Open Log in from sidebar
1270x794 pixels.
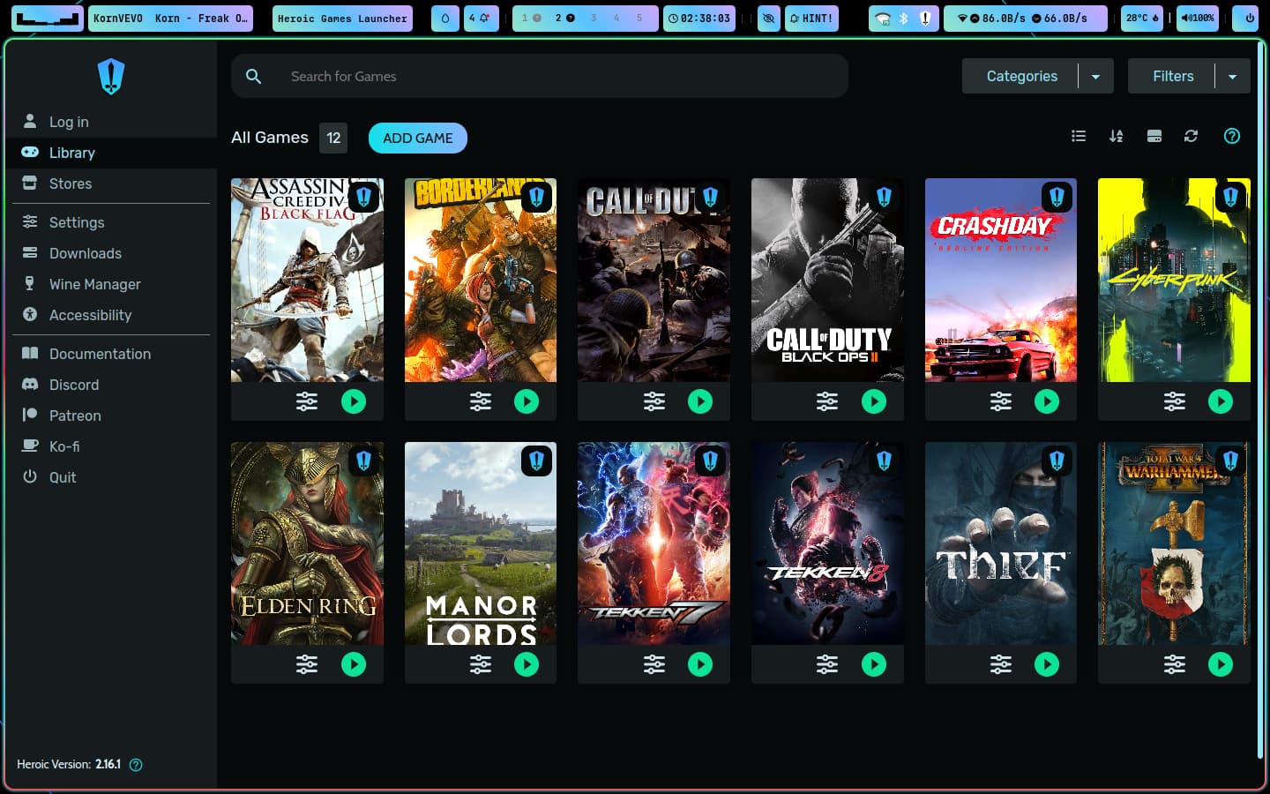[111, 122]
